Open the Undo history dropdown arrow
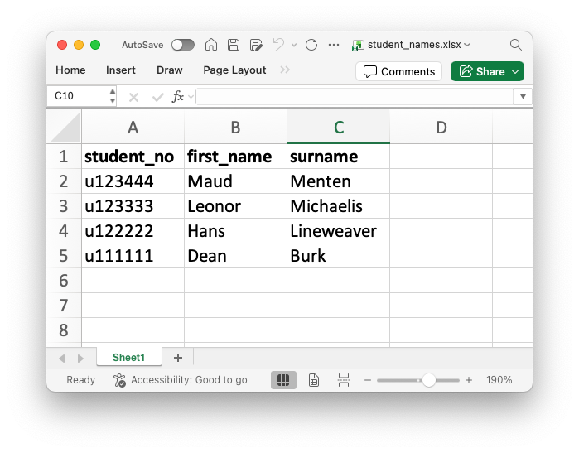The width and height of the screenshot is (579, 453). point(294,45)
